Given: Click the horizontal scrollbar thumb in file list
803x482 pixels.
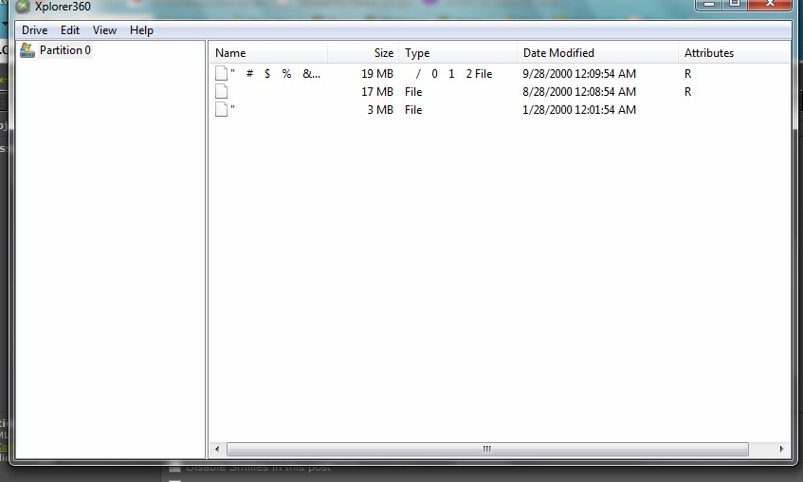Looking at the screenshot, I should click(487, 449).
